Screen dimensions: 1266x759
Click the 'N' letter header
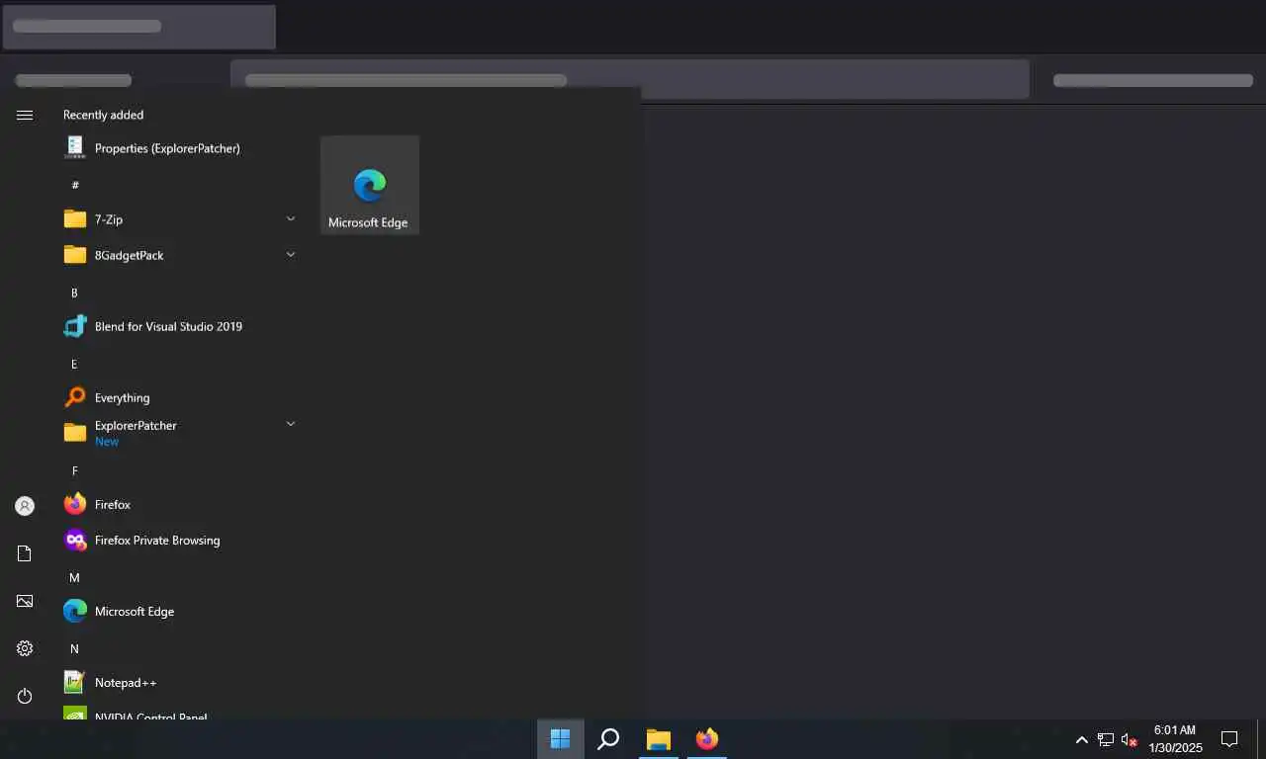pyautogui.click(x=74, y=648)
